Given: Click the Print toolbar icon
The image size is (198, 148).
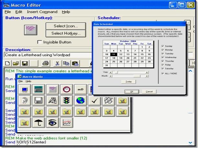Looking at the screenshot, I should coord(46,63).
